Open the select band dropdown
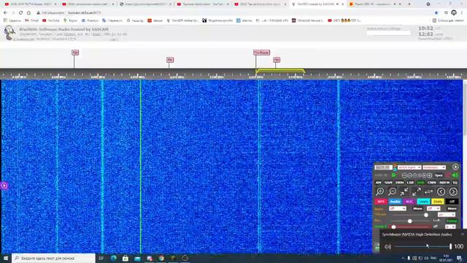Image resolution: width=467 pixels, height=263 pixels. (409, 167)
